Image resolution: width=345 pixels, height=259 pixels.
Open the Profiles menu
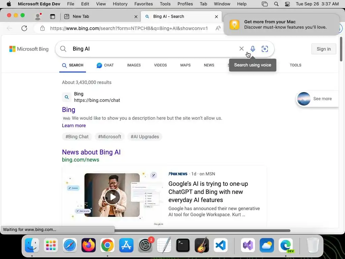tap(185, 4)
